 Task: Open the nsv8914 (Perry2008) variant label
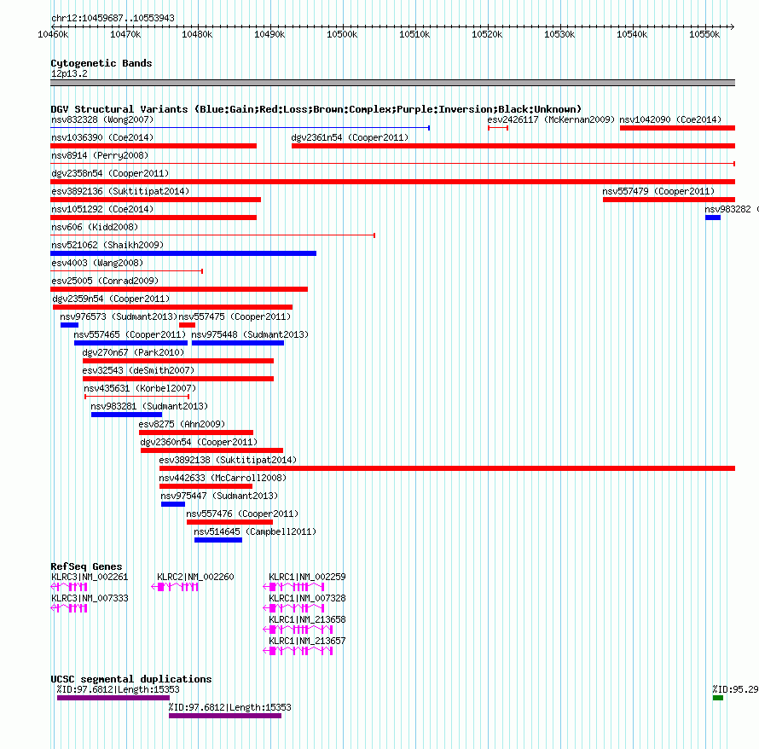pyautogui.click(x=100, y=155)
